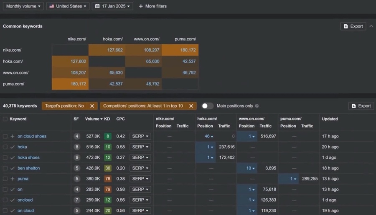Toggle the Main positions only switch
The width and height of the screenshot is (376, 215).
pos(207,106)
